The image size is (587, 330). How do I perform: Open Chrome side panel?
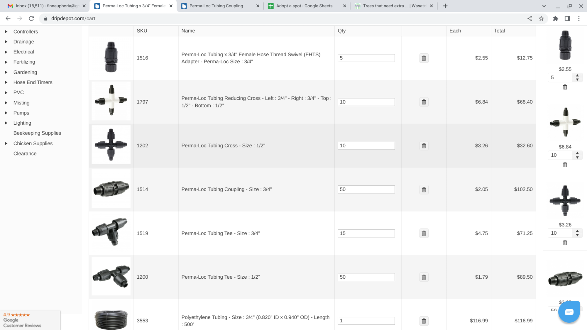[x=567, y=19]
